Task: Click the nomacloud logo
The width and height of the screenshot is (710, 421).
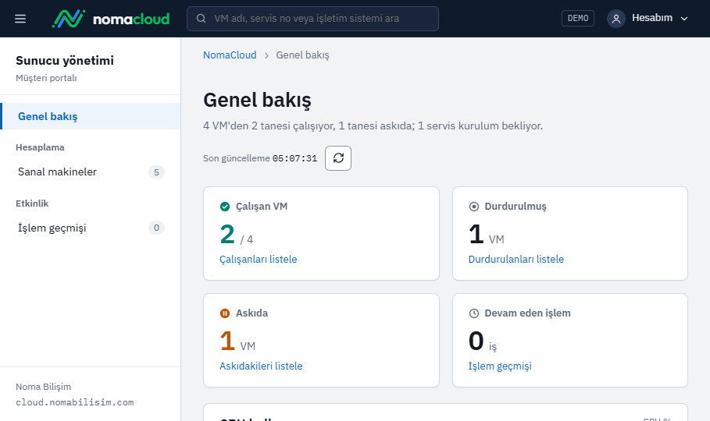Action: pos(111,19)
